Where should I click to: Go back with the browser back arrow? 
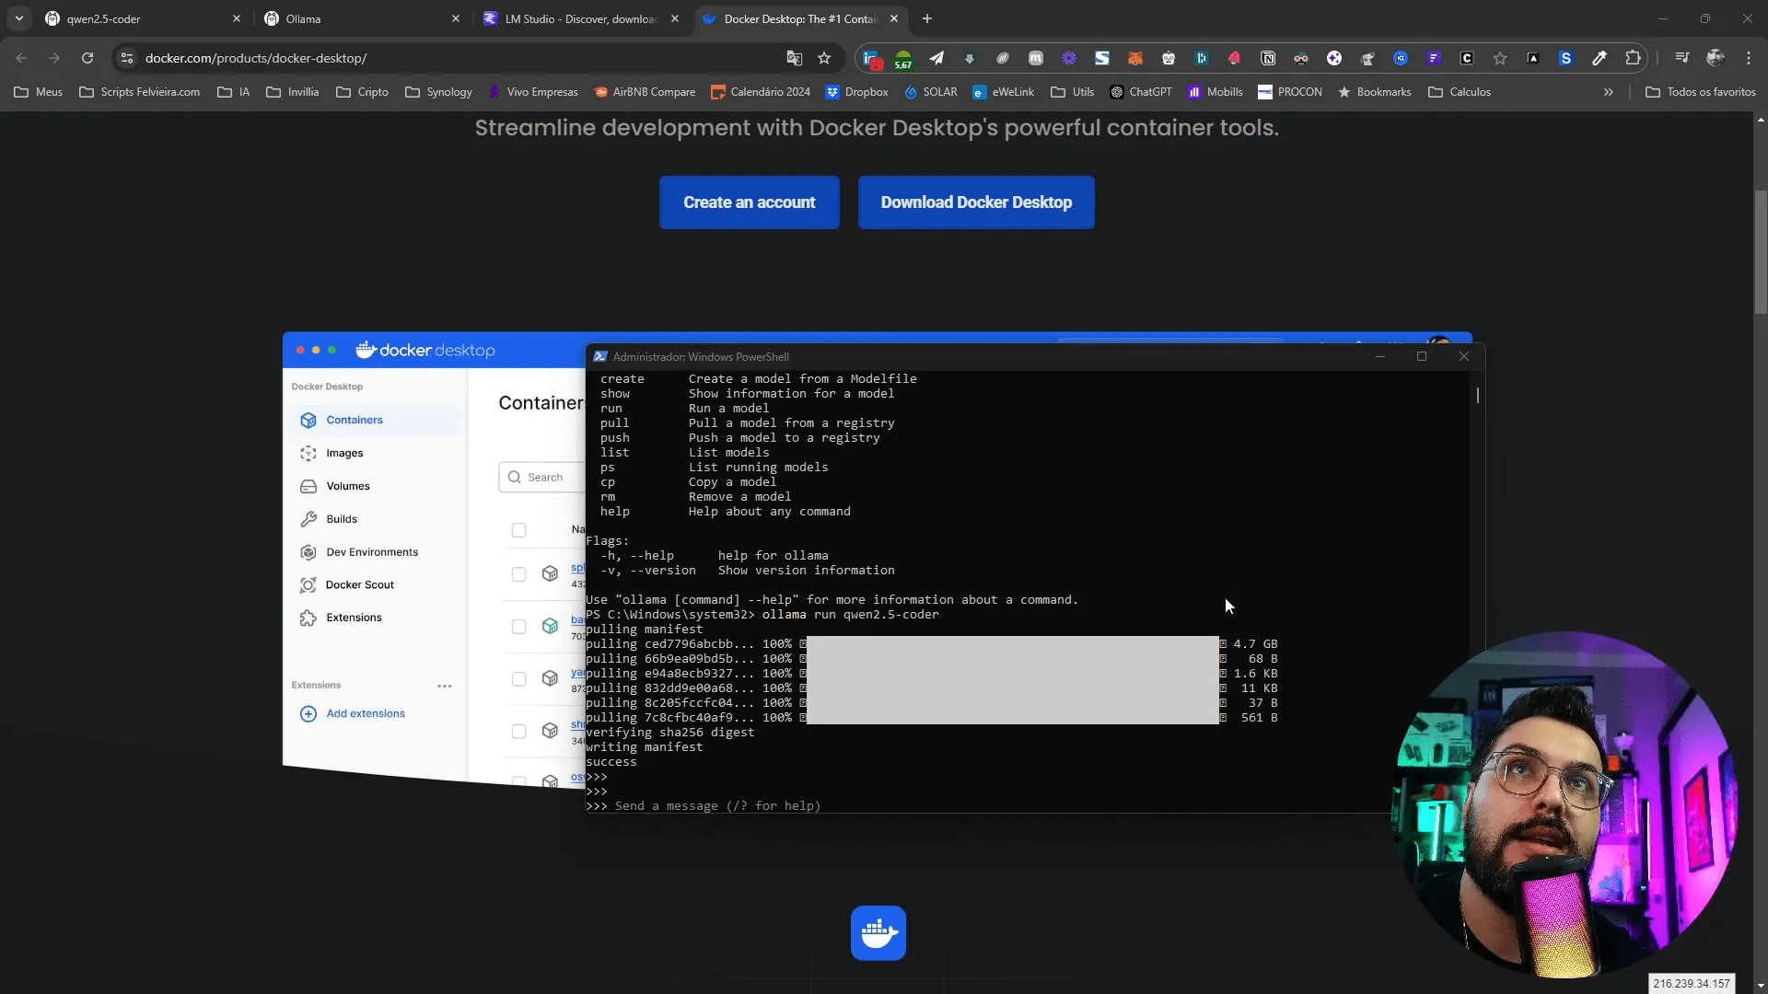click(21, 58)
